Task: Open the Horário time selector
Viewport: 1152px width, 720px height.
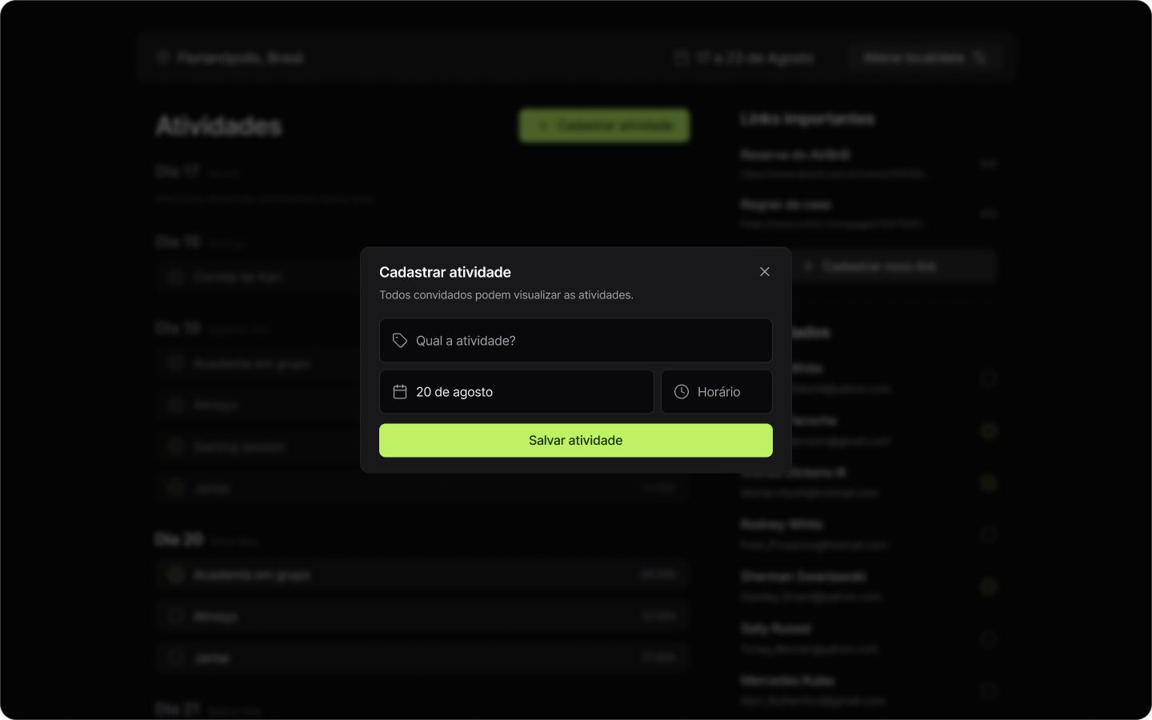Action: click(x=717, y=392)
